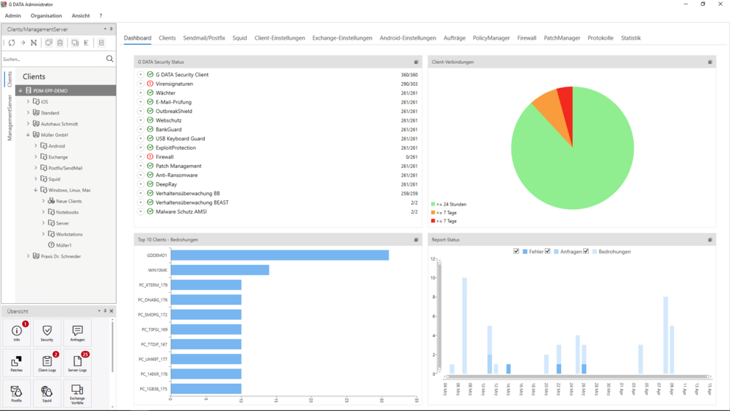Open the Anfragen overview tile
The image size is (730, 411).
click(77, 332)
